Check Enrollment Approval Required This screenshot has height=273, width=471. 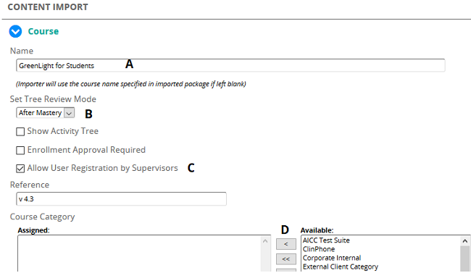[20, 150]
